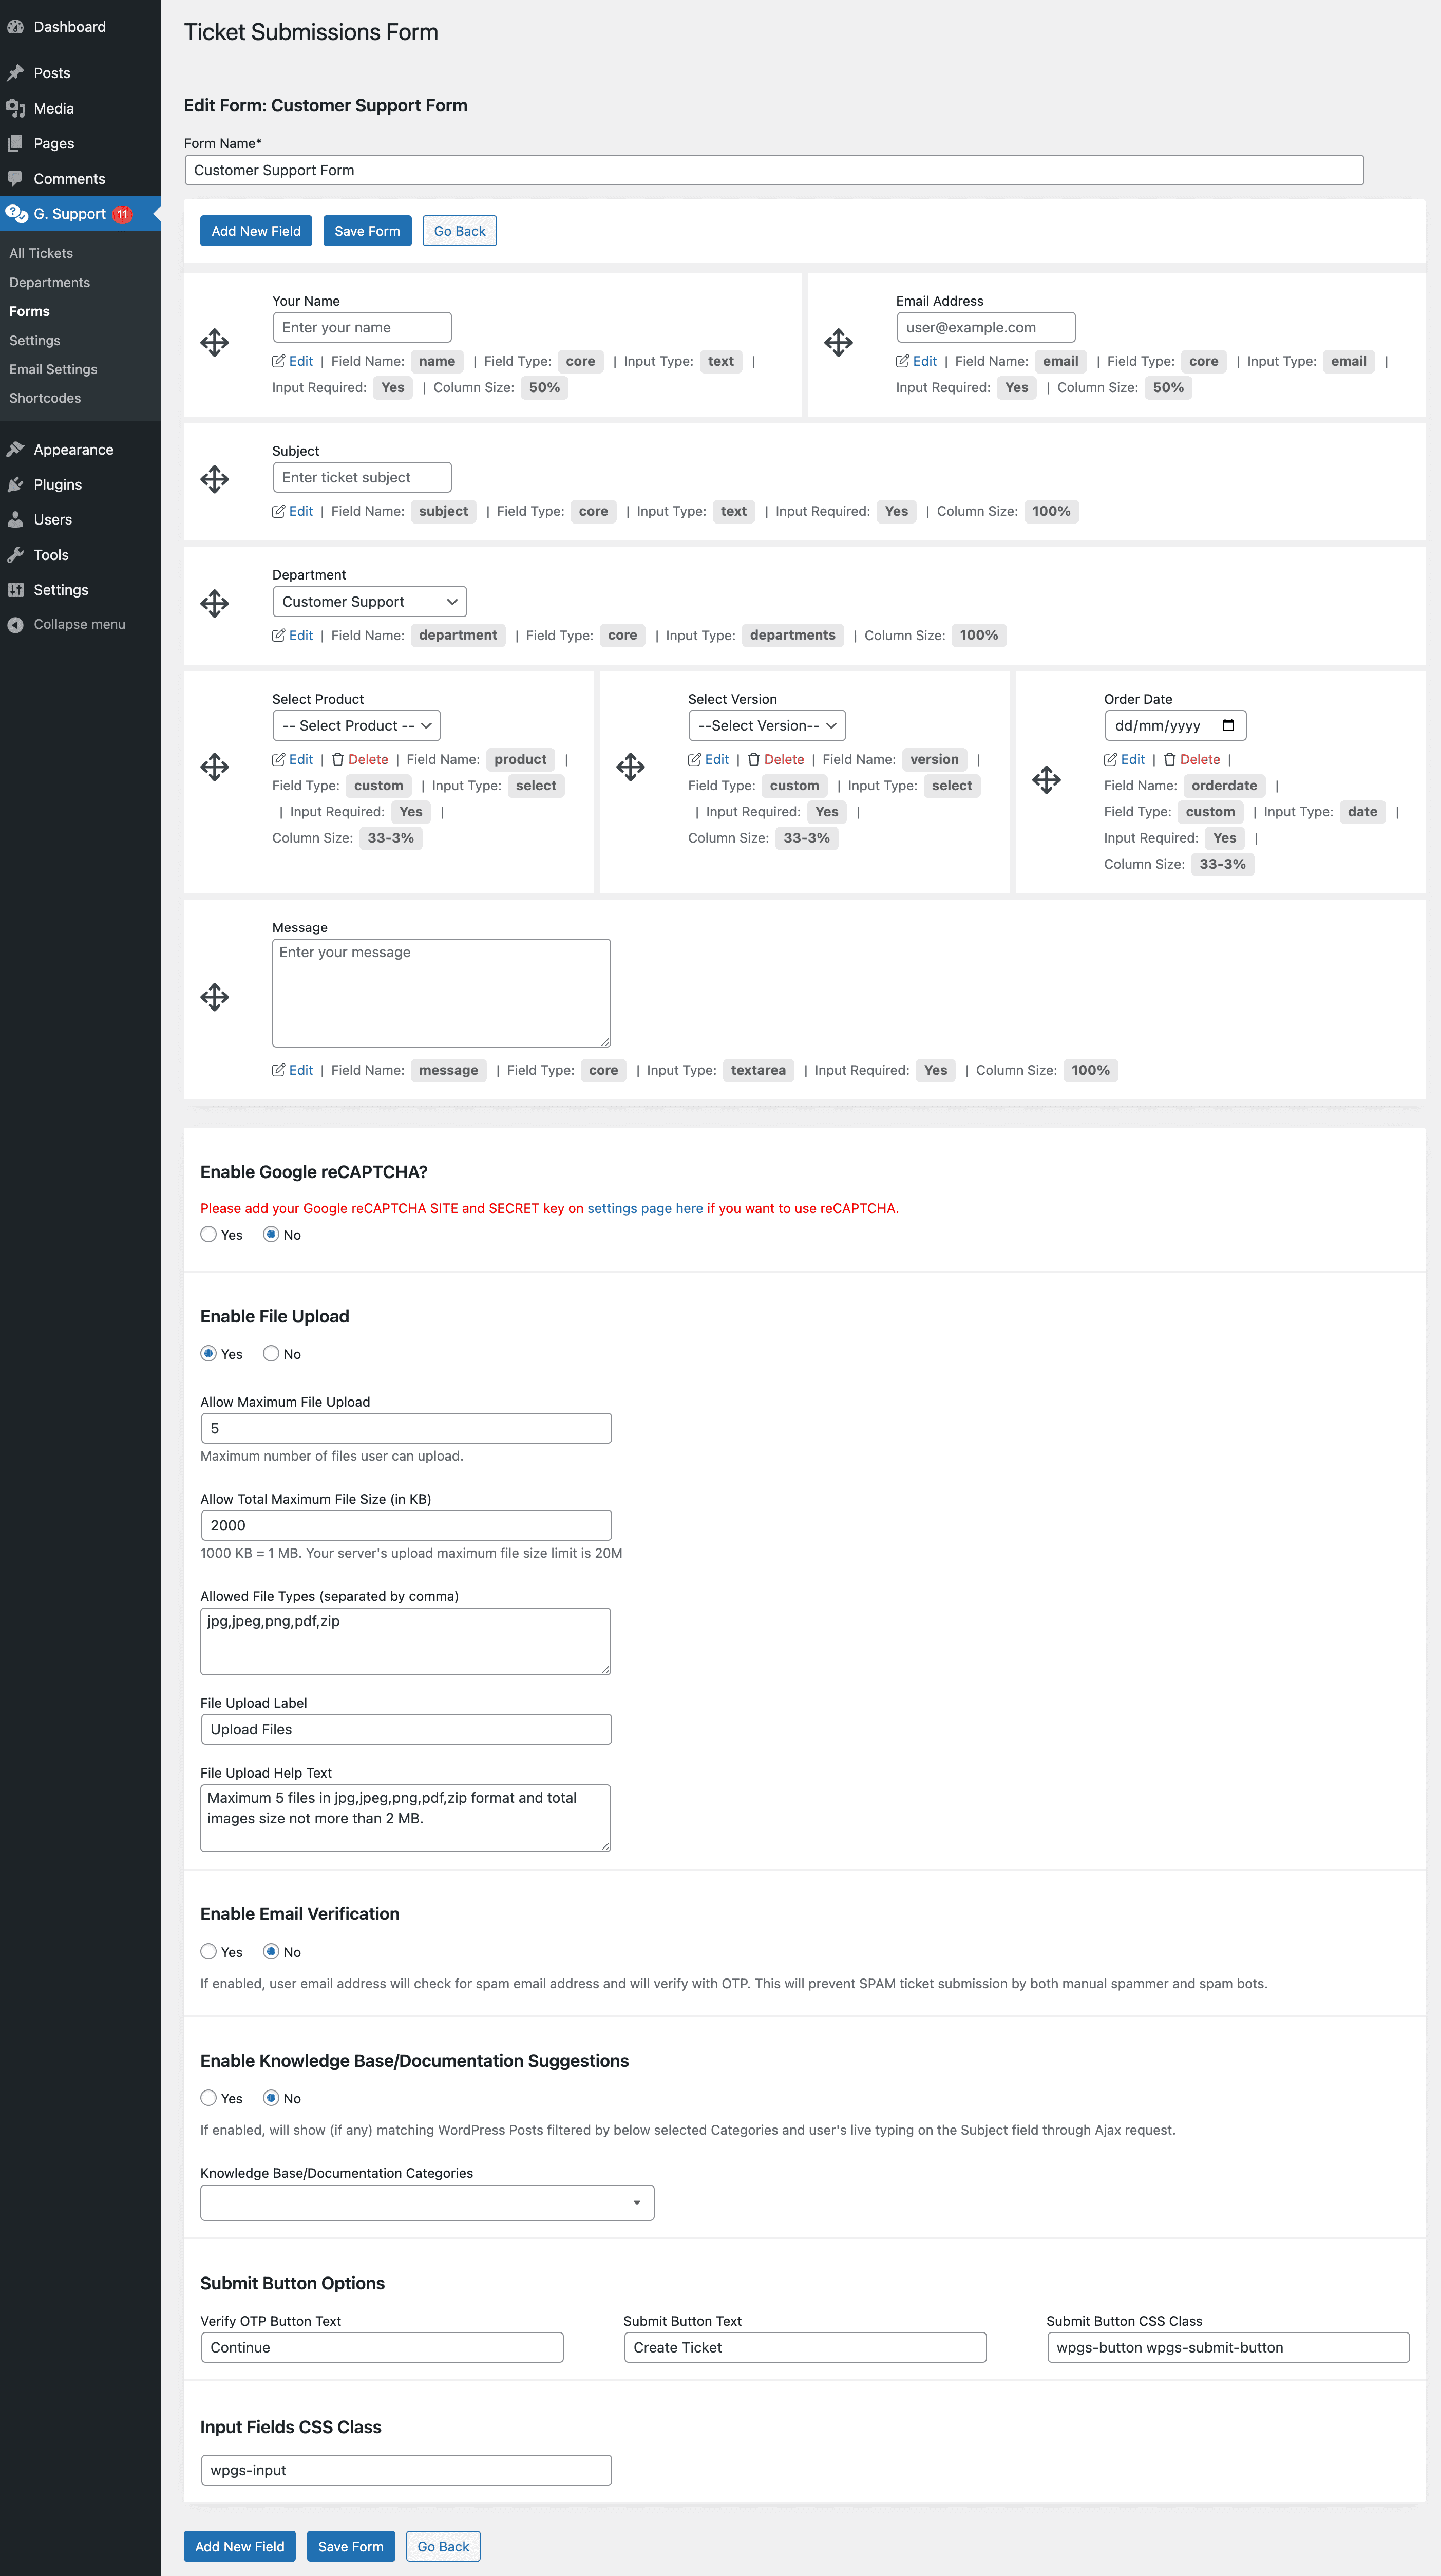
Task: Click the Collapse menu arrow icon
Action: [15, 624]
